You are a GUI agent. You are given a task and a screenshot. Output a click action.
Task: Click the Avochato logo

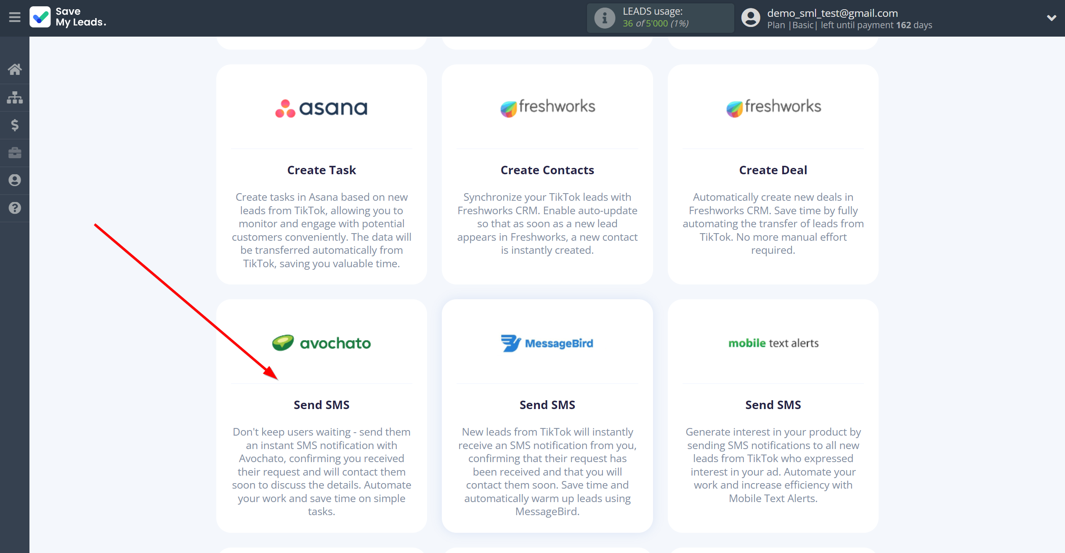point(321,343)
